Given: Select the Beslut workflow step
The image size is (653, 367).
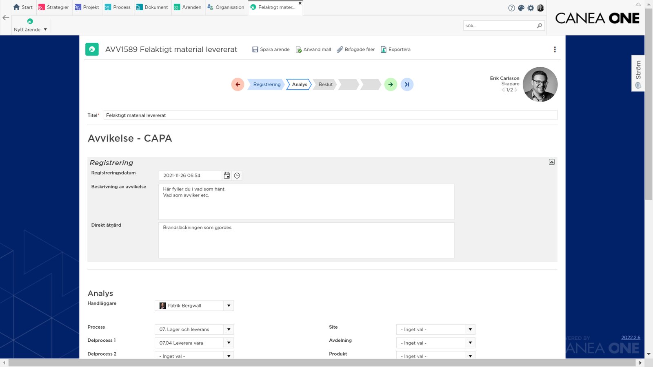Looking at the screenshot, I should tap(325, 84).
